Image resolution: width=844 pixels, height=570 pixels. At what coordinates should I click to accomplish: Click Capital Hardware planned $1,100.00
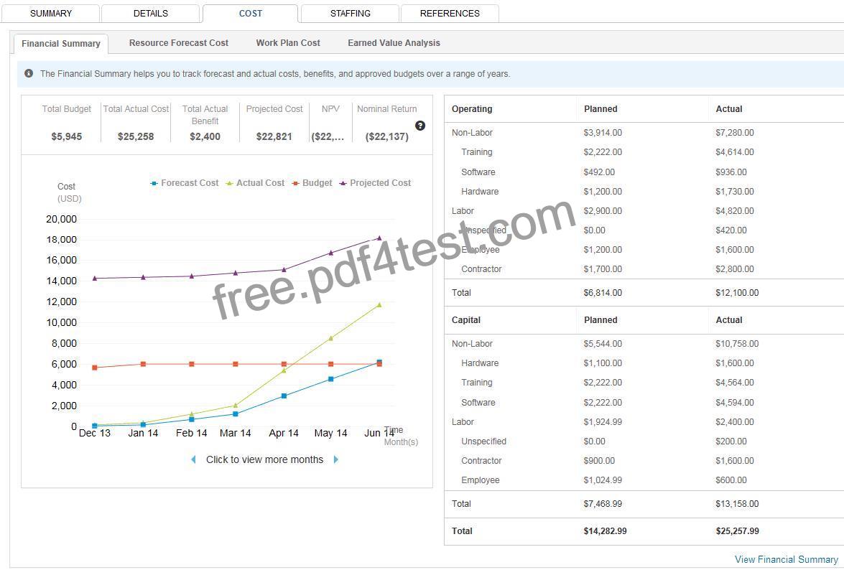coord(603,363)
